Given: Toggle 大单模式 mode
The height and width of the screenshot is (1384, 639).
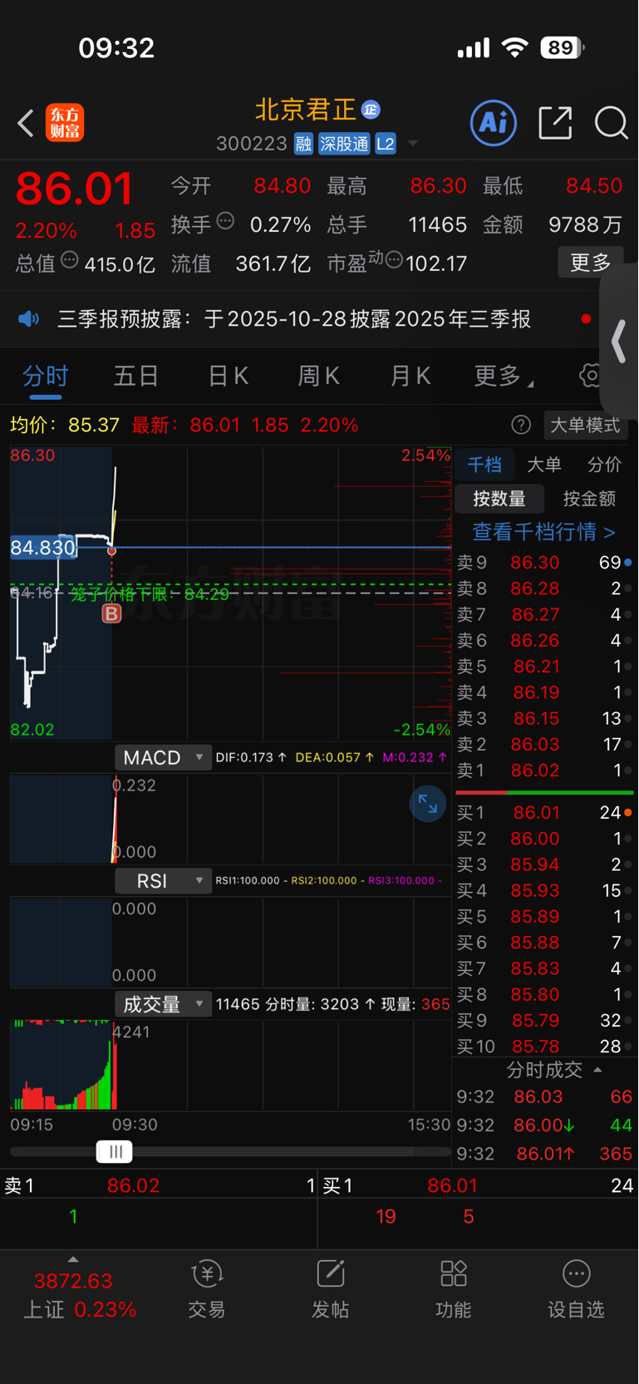Looking at the screenshot, I should (585, 425).
